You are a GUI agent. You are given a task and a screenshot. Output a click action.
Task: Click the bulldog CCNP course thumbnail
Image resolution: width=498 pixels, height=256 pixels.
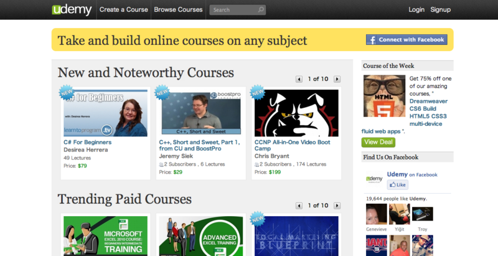point(297,113)
